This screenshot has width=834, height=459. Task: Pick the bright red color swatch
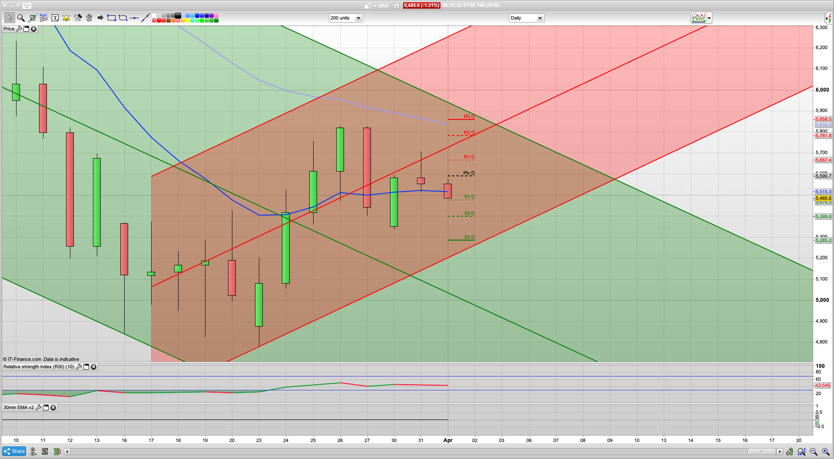tap(159, 20)
